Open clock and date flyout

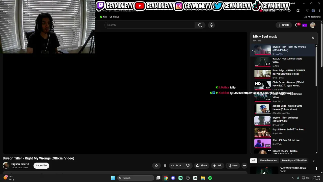coord(316,178)
